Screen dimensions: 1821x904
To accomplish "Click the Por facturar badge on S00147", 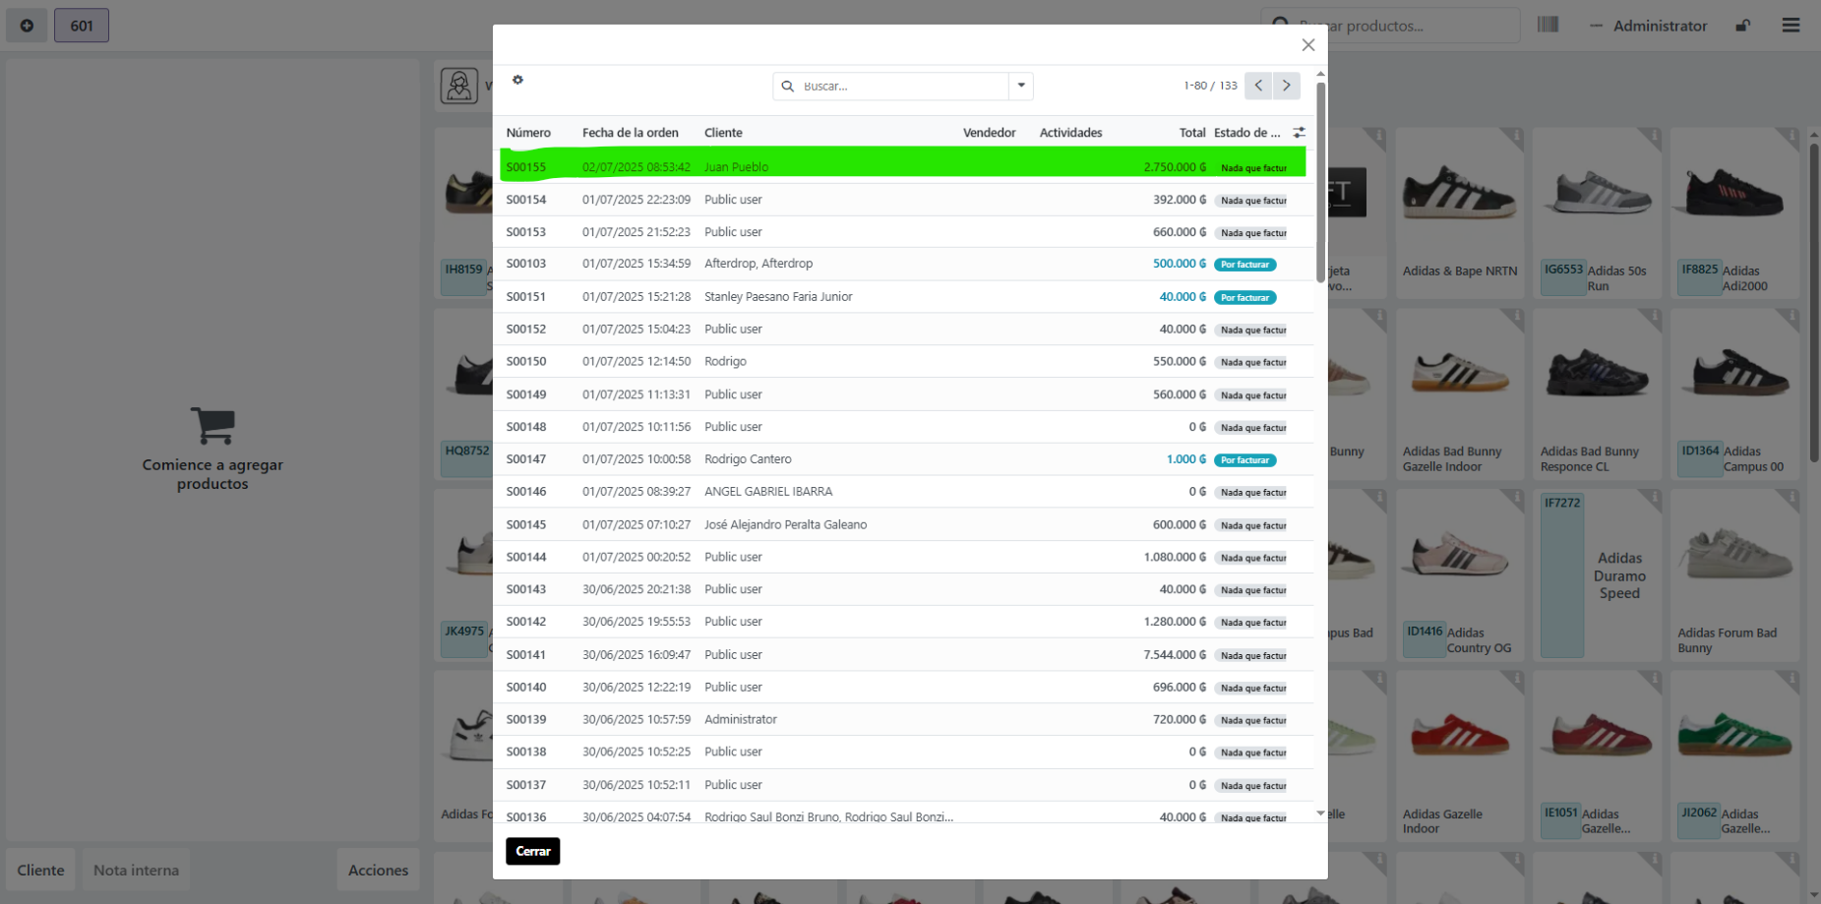I will coord(1244,460).
